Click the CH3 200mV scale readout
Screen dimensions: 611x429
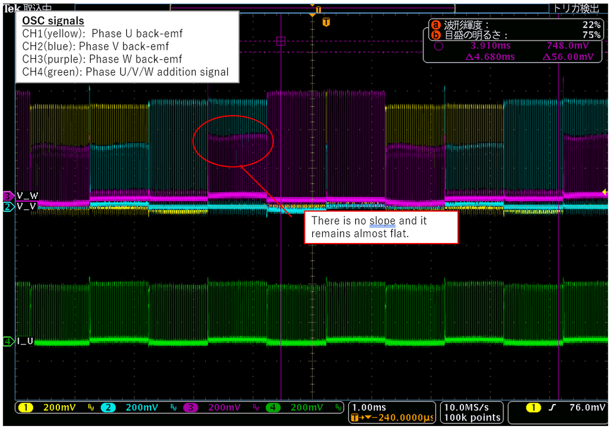(x=224, y=408)
